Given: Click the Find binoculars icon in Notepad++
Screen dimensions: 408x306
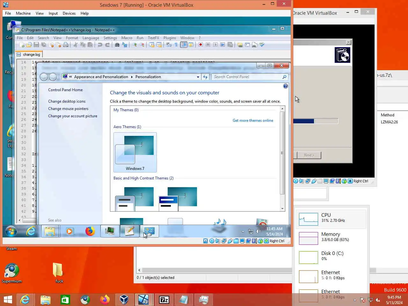Looking at the screenshot, I should click(117, 45).
